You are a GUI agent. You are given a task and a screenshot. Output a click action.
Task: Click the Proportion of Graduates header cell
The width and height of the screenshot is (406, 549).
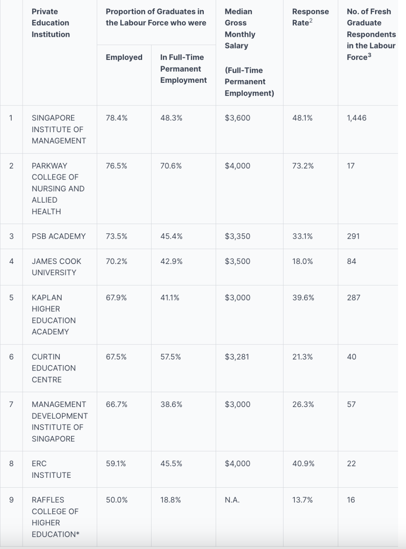click(x=156, y=17)
